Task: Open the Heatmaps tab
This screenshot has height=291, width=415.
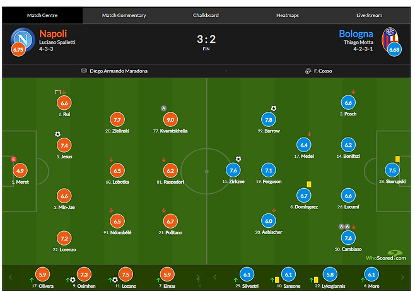Action: point(288,15)
